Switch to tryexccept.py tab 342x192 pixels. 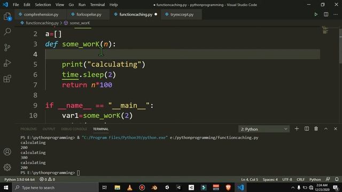click(x=182, y=14)
